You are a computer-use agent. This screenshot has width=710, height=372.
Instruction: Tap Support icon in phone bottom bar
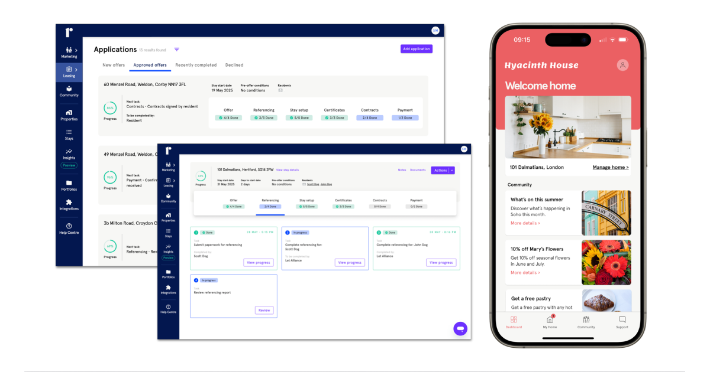pos(622,319)
